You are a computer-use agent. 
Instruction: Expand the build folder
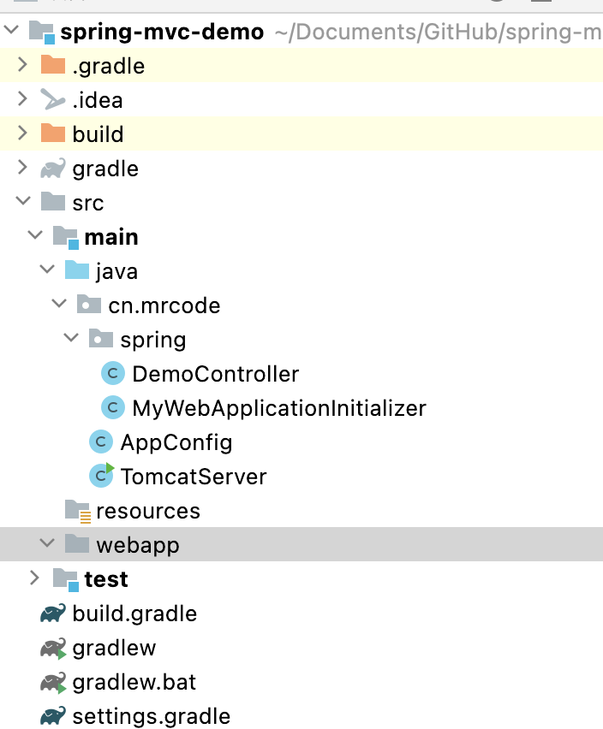coord(23,134)
